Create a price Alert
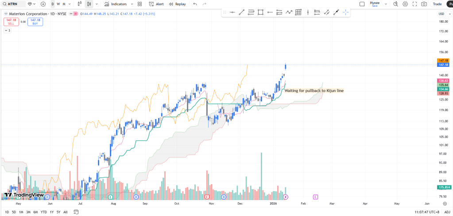The image size is (453, 216). tap(156, 4)
